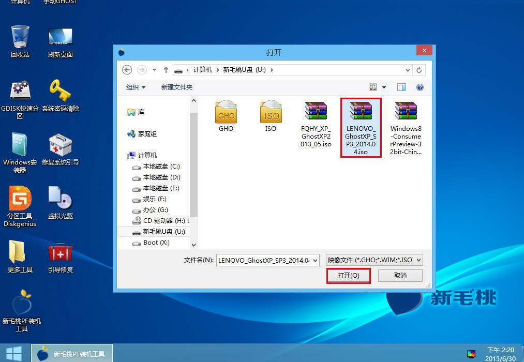This screenshot has height=362, width=524.
Task: Expand the address bar history dropdown
Action: tap(408, 70)
